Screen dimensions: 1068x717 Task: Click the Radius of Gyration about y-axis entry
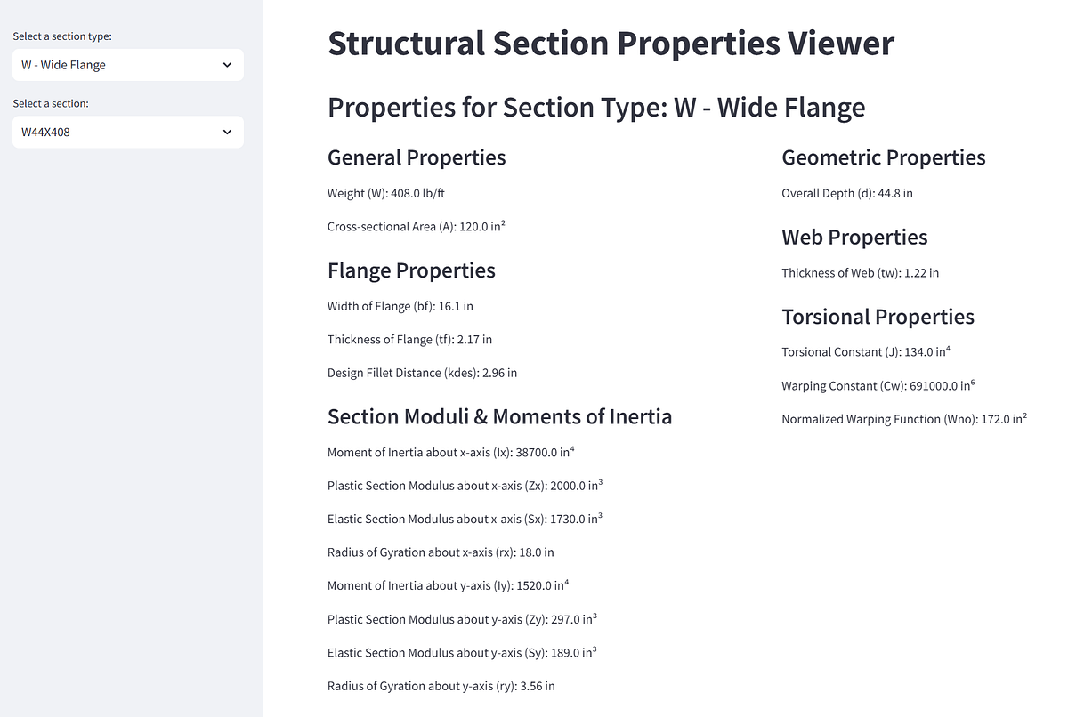point(441,686)
